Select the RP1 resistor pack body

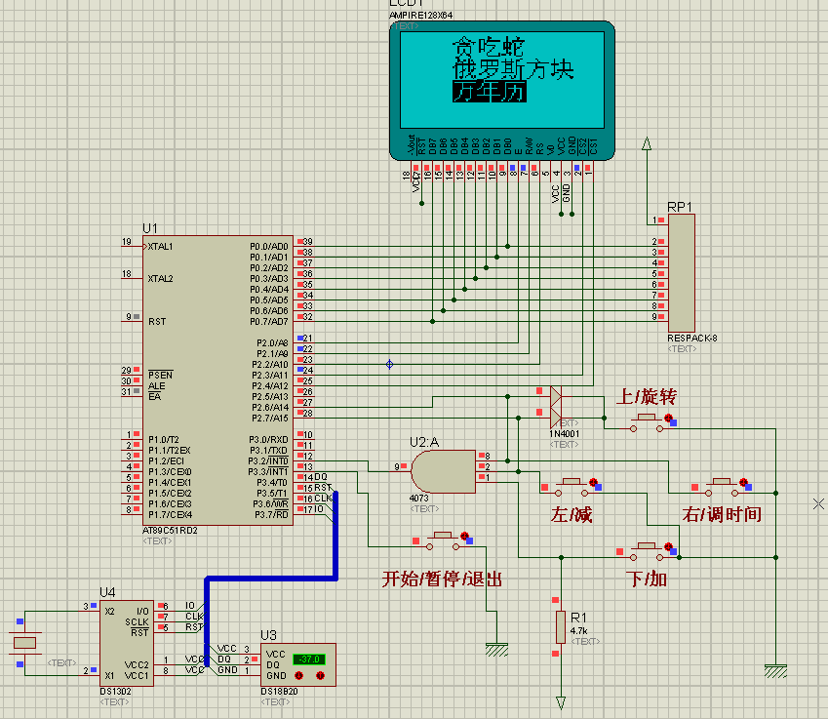(x=681, y=273)
